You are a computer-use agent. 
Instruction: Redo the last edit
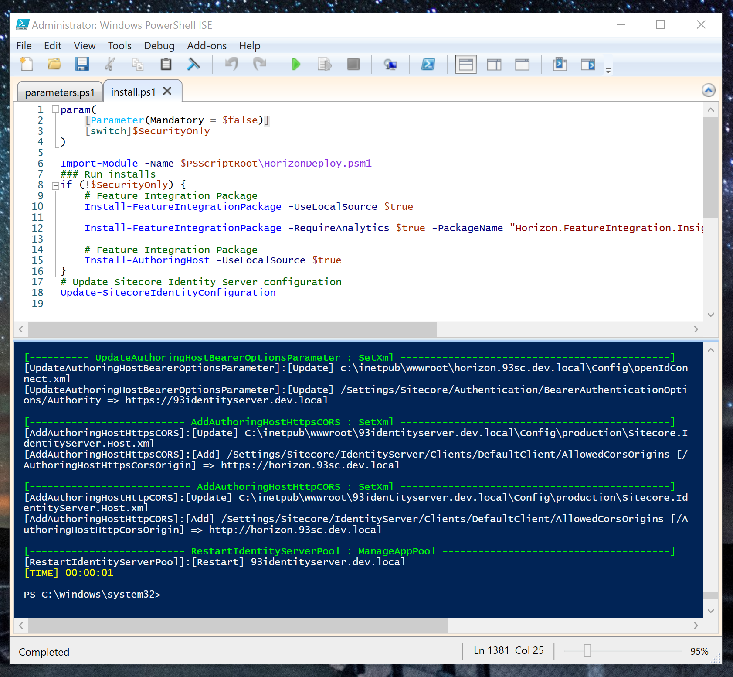pos(260,65)
